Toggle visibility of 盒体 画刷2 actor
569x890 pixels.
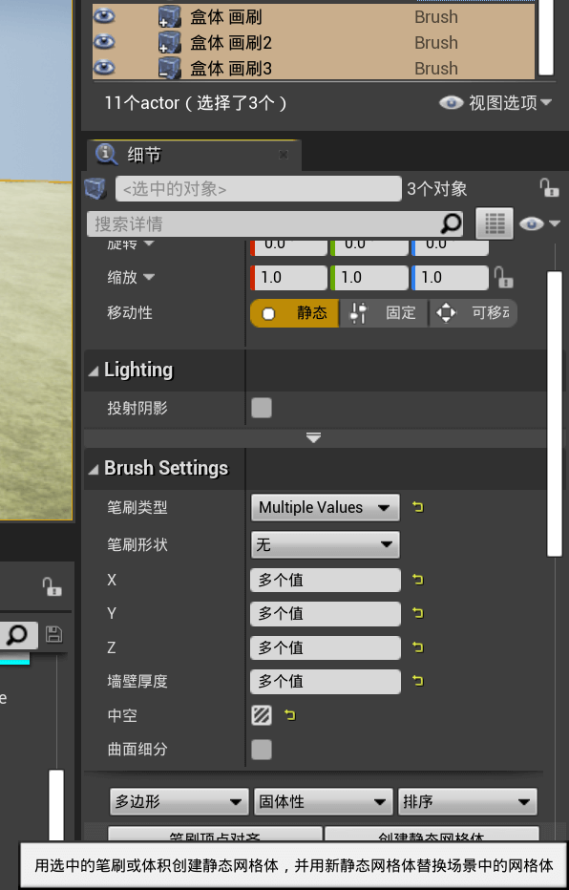click(x=104, y=42)
